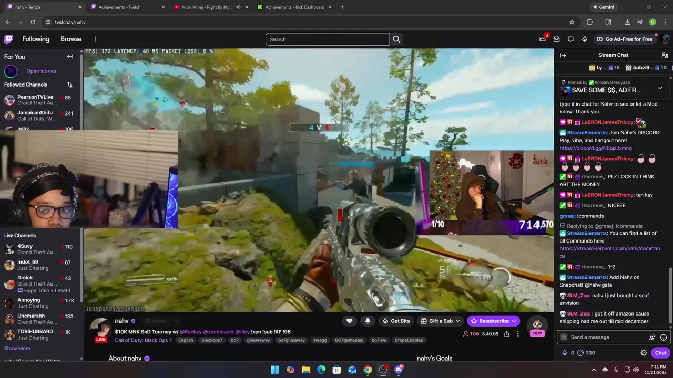Reload the Twitch page
673x378 pixels.
coord(33,22)
